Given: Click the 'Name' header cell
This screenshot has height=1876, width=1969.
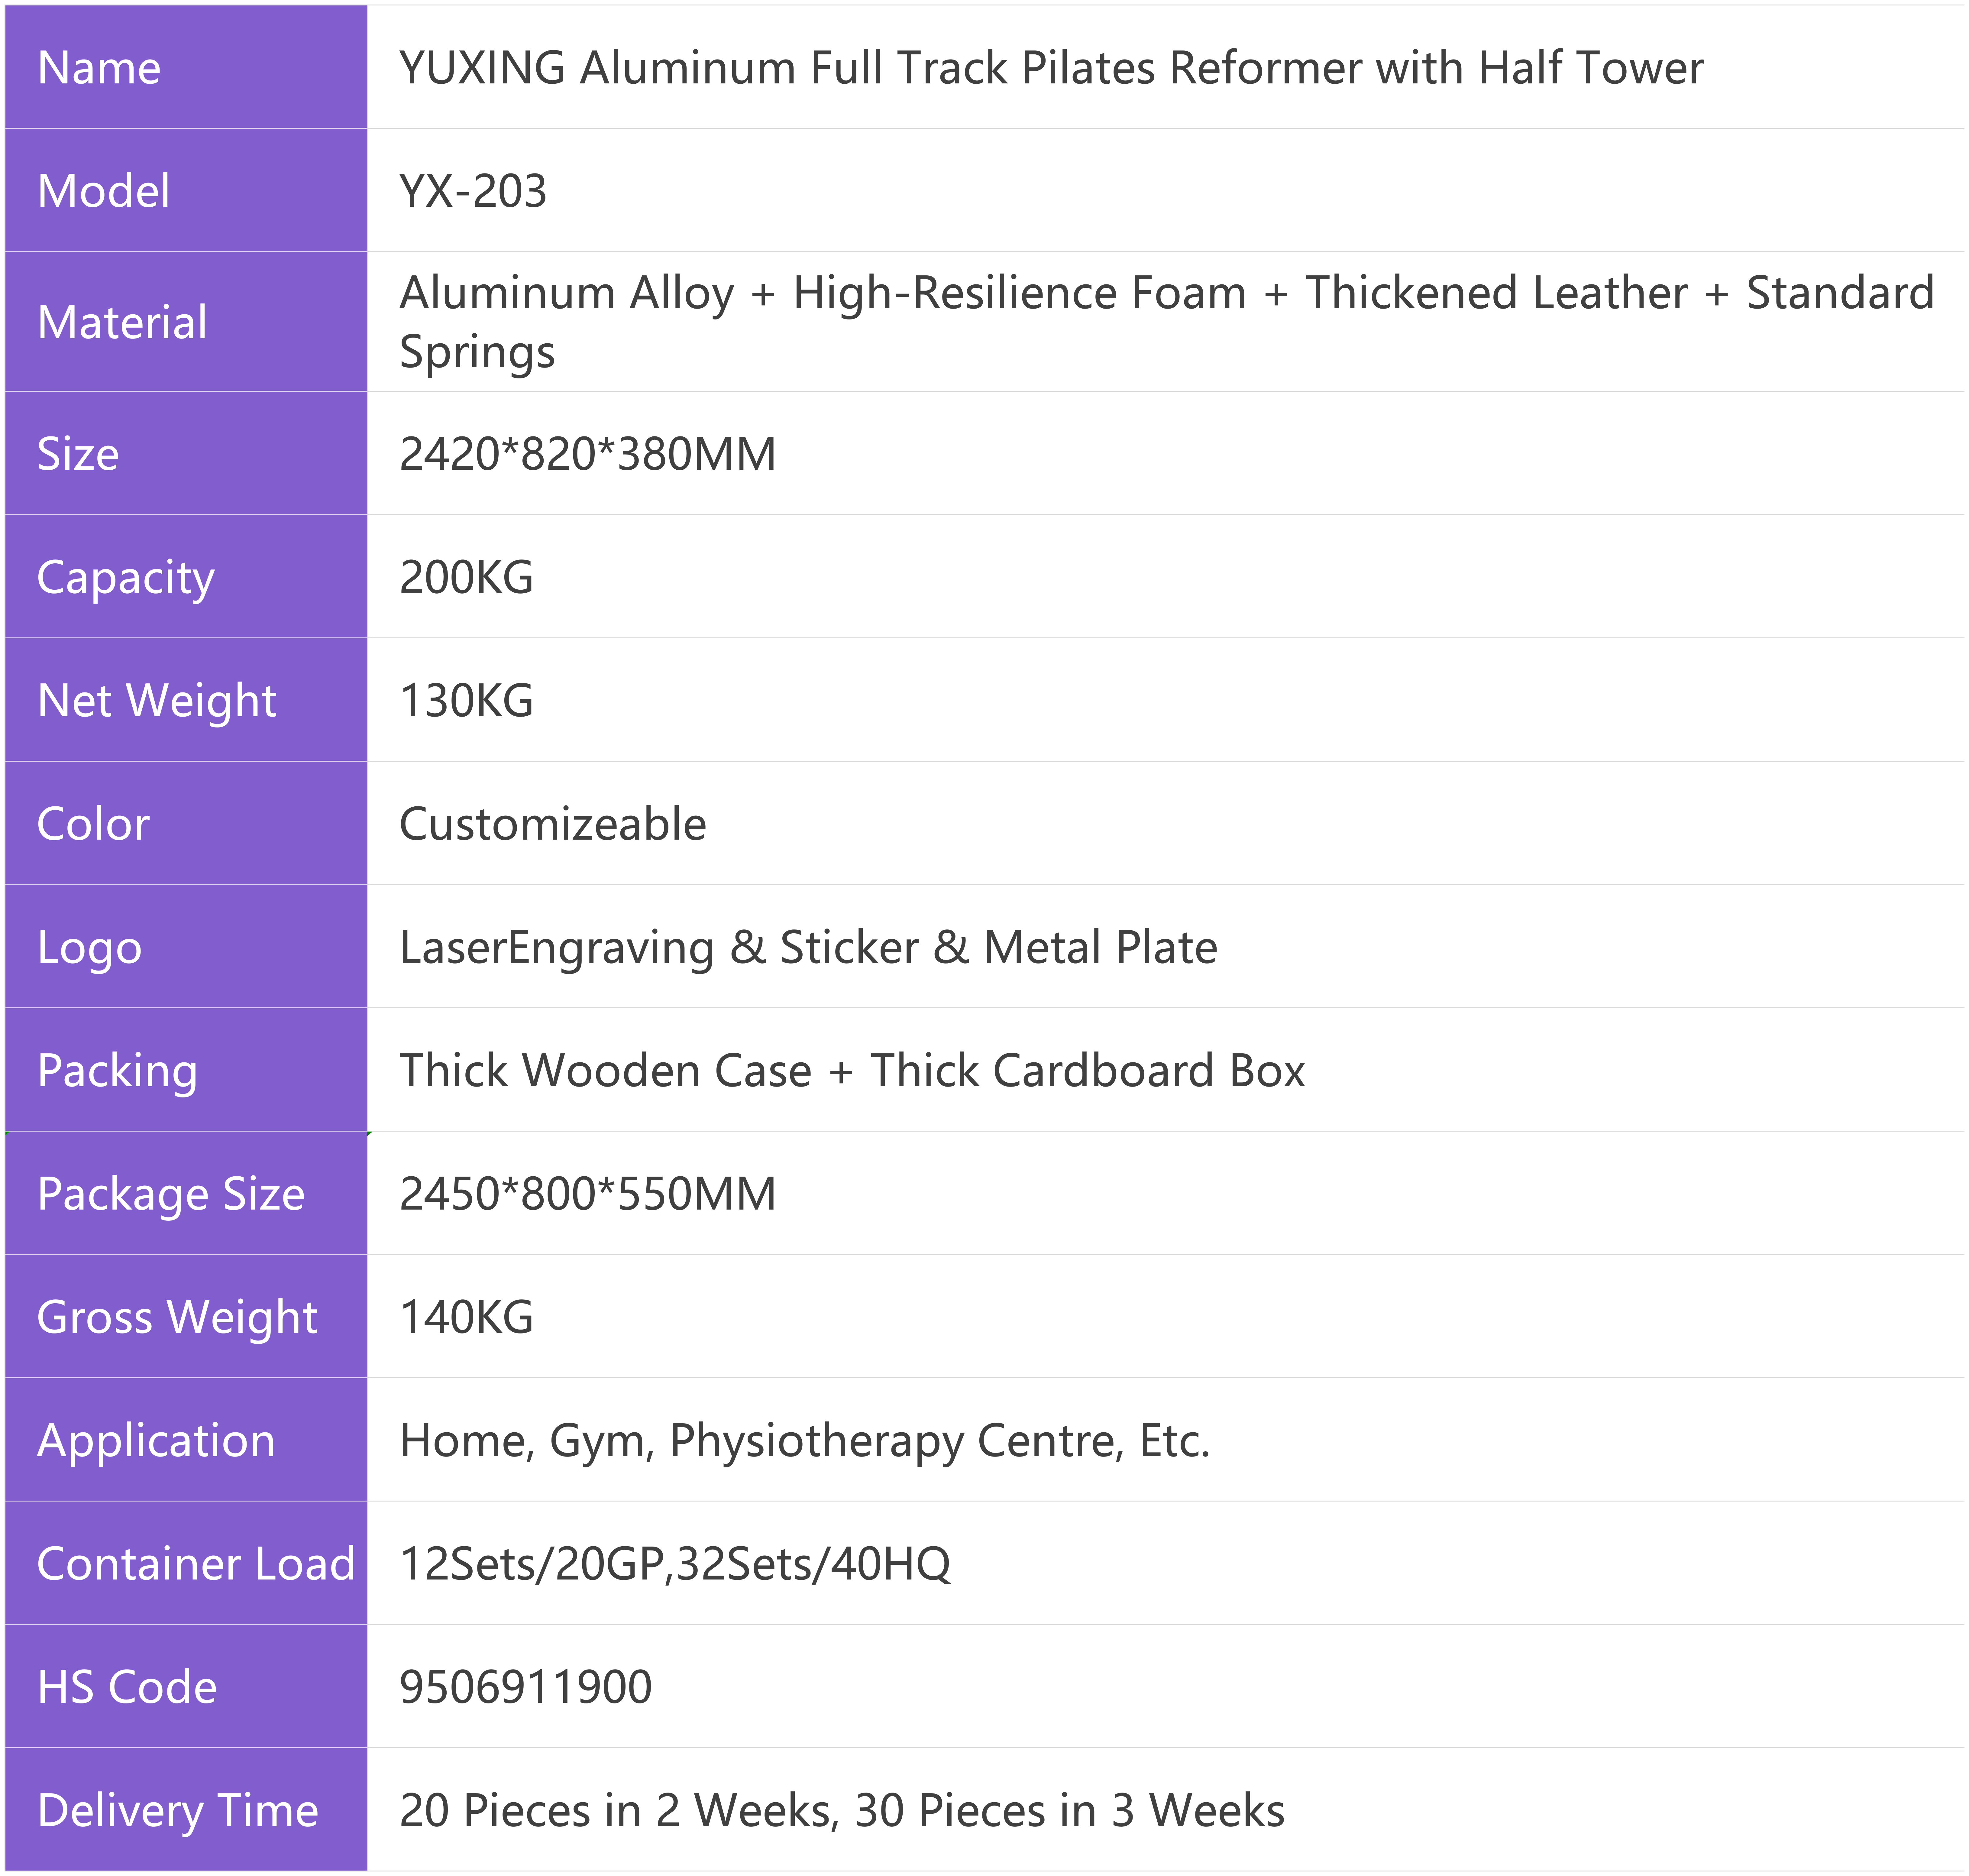Looking at the screenshot, I should coord(186,67).
